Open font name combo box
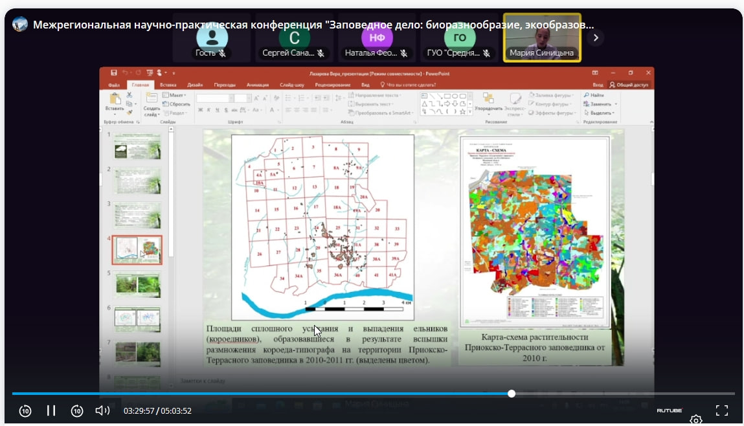Image resolution: width=744 pixels, height=426 pixels. pos(216,98)
